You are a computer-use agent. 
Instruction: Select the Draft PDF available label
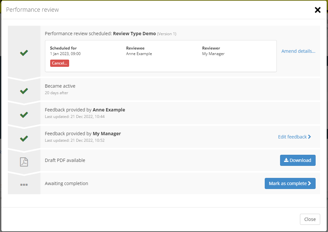65,160
